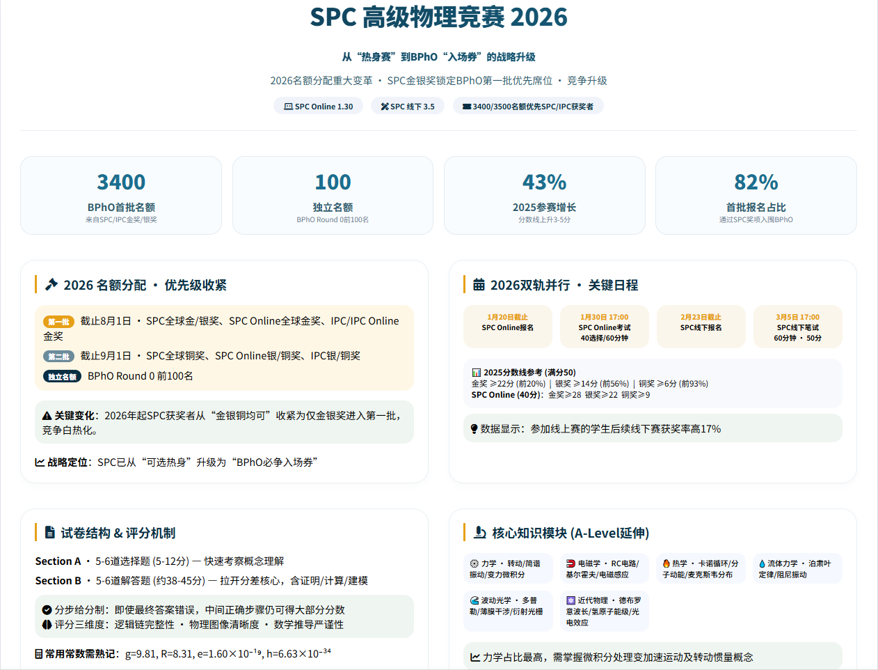The width and height of the screenshot is (878, 670).
Task: Click the bar chart icon before 2025分数线参考
Action: 477,373
